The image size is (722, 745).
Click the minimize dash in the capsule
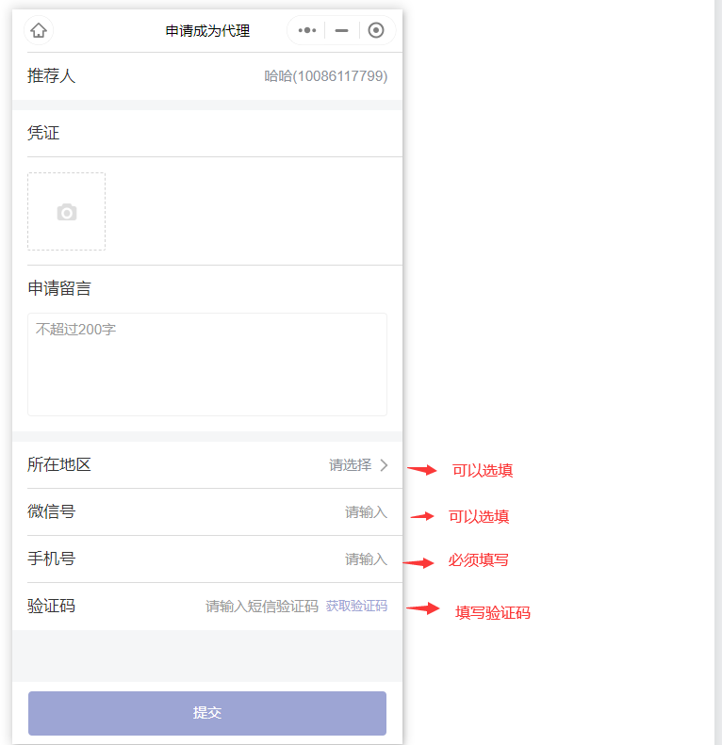[x=342, y=30]
